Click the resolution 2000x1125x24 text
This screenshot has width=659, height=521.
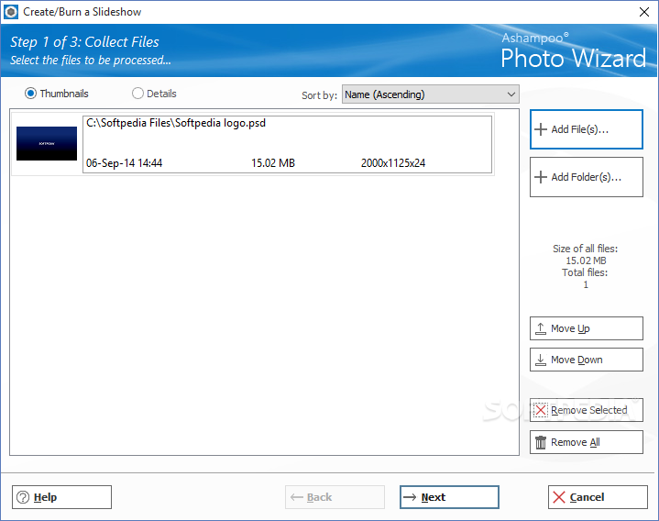coord(393,163)
